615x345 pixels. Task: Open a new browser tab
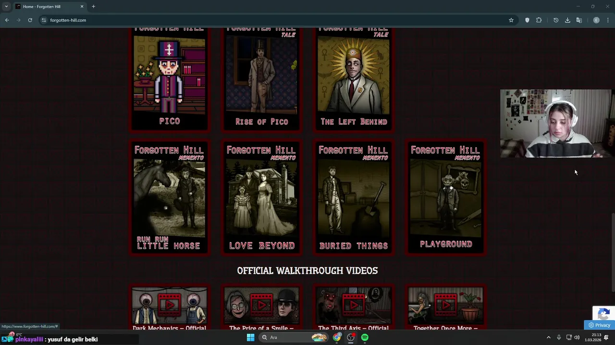(x=93, y=7)
